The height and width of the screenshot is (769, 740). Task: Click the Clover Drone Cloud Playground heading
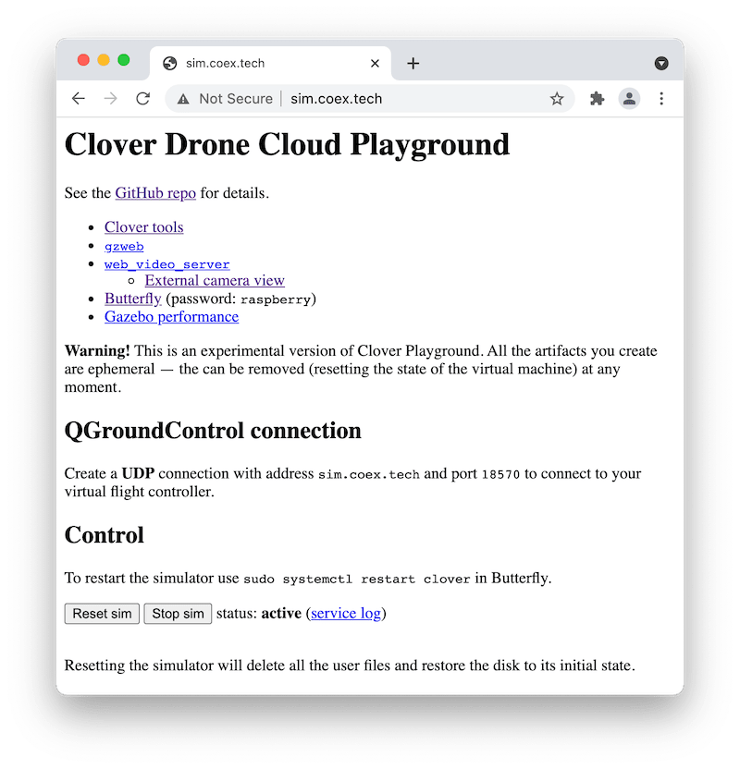coord(287,145)
